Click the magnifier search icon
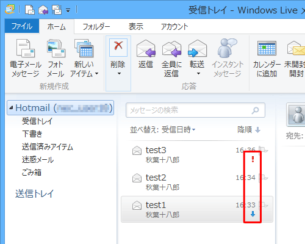The image size is (305, 244). (x=256, y=110)
